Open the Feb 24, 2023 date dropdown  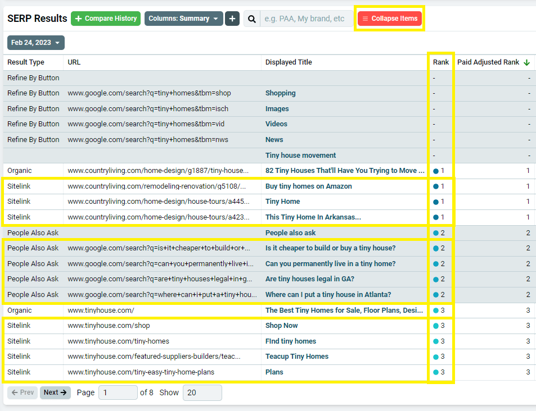[x=36, y=43]
